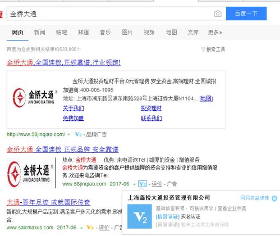Click the V3 credit badge
The image size is (280, 236).
pos(90,228)
